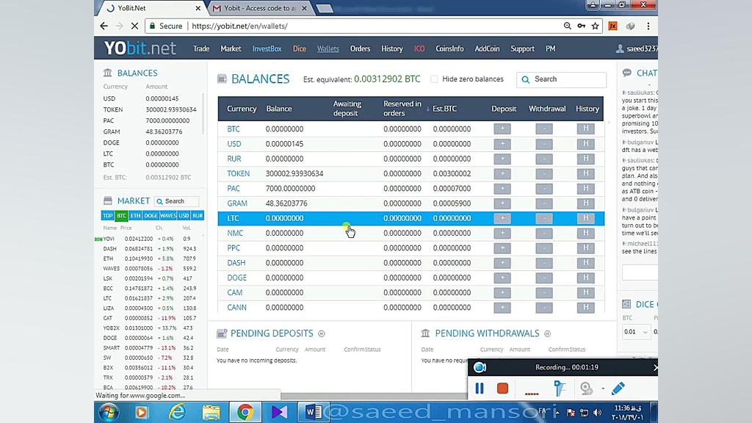Open Internet Explorer from the taskbar
The width and height of the screenshot is (752, 423).
pos(177,412)
